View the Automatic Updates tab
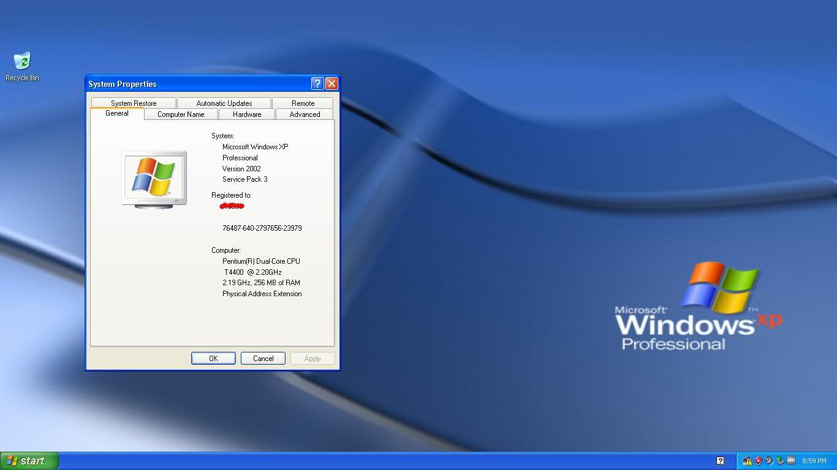The width and height of the screenshot is (837, 470). (x=224, y=103)
